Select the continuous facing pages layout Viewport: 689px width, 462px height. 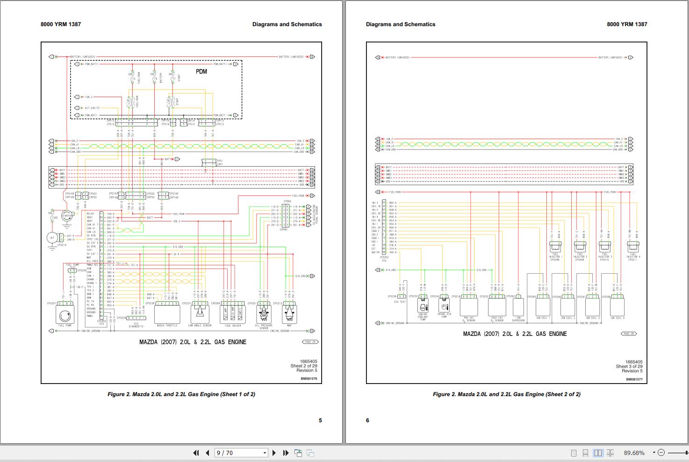[610, 453]
